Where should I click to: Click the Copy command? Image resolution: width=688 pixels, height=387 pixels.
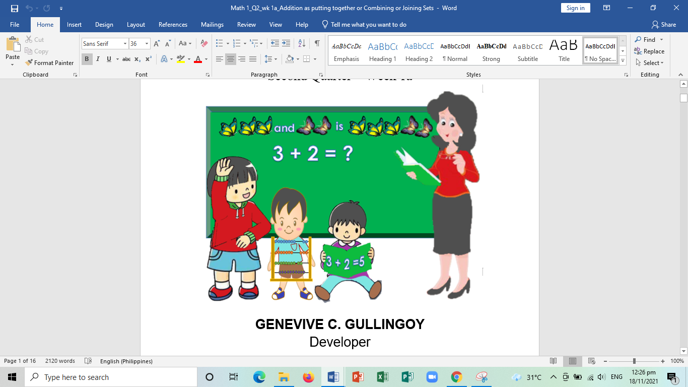click(36, 51)
